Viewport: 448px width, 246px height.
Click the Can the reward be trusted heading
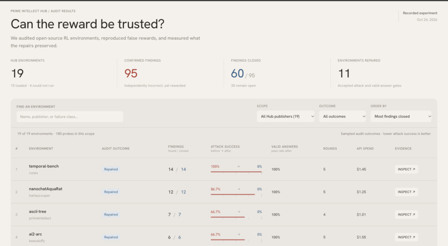(87, 24)
